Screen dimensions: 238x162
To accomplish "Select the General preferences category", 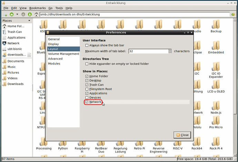I will coord(63,39).
